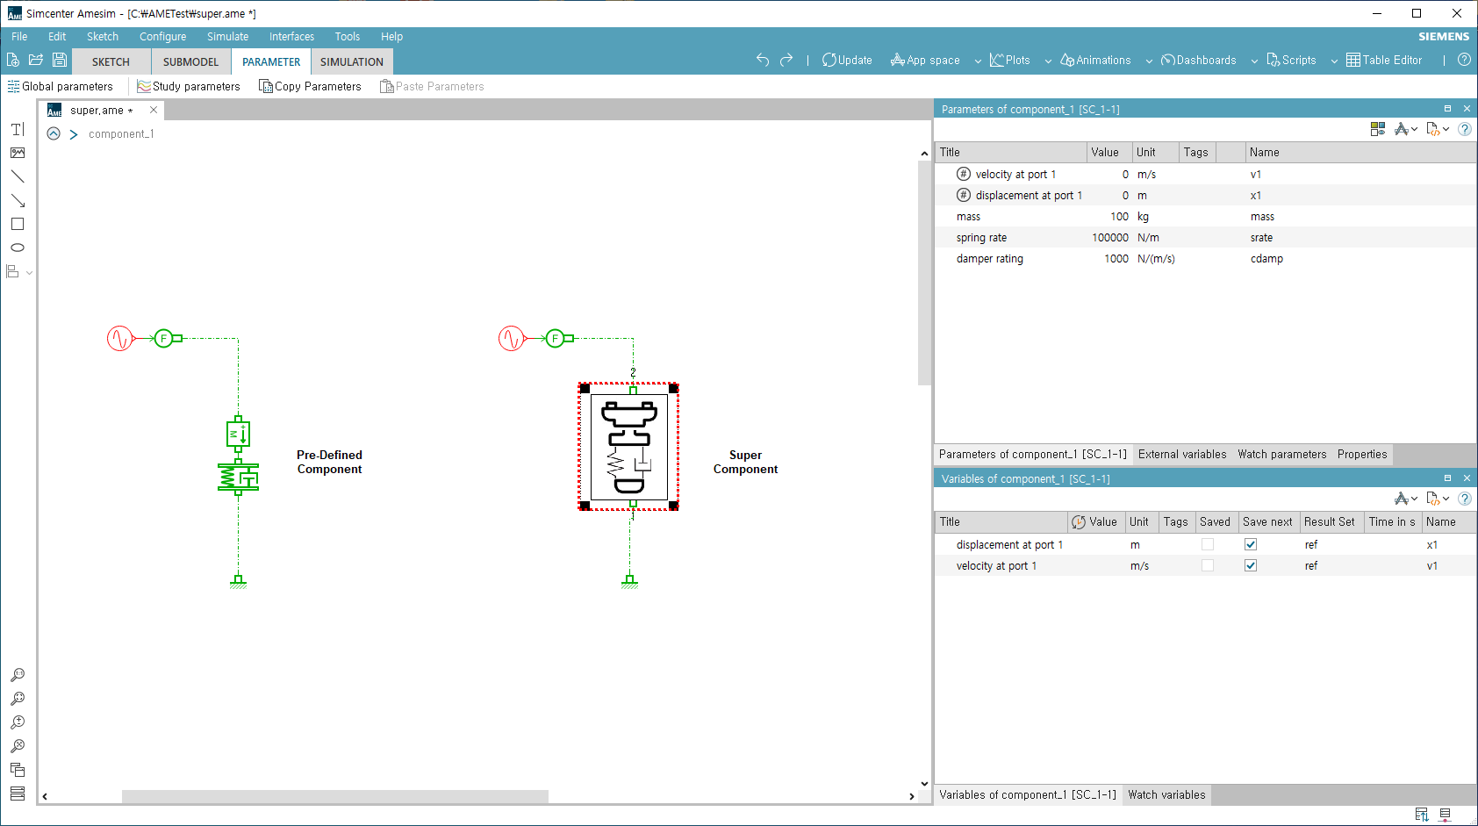Viewport: 1478px width, 826px height.
Task: Switch to Watch variables tab
Action: point(1166,794)
